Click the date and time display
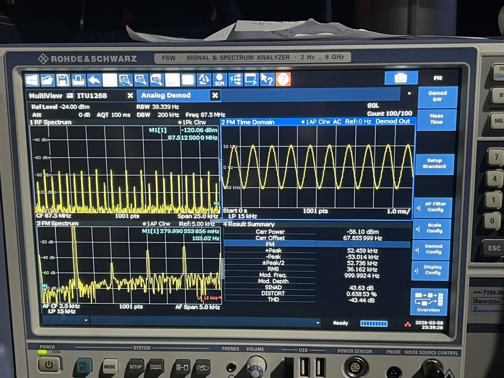504x378 pixels. (x=429, y=325)
